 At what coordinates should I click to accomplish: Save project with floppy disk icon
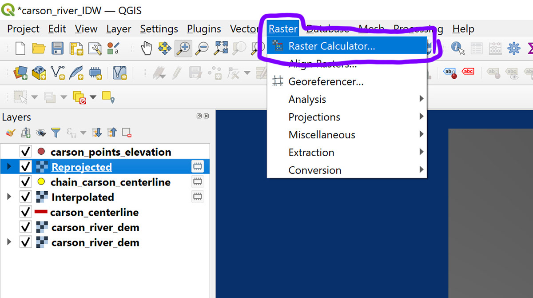58,48
